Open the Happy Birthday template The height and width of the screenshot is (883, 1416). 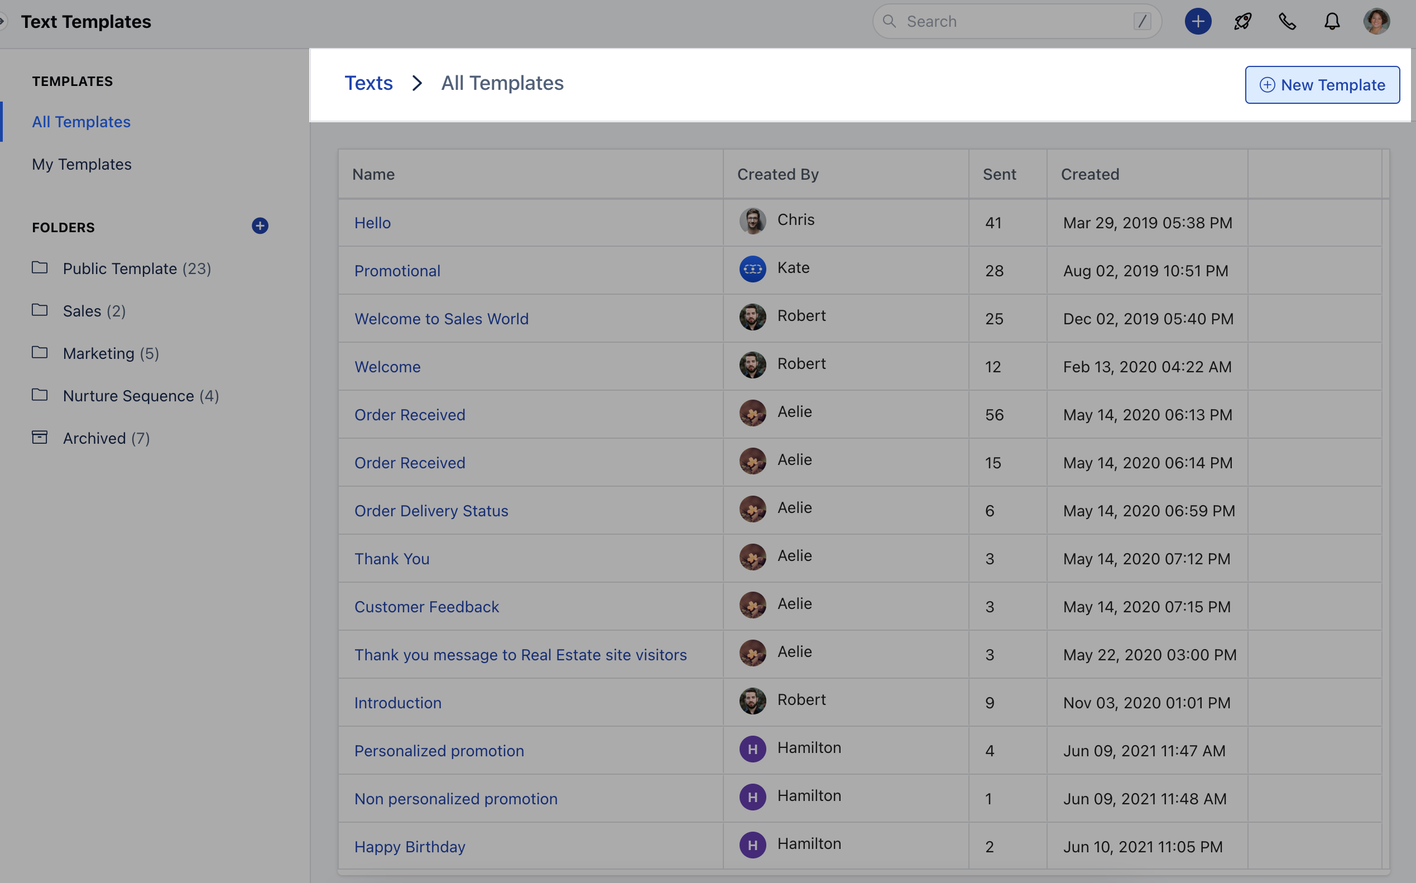tap(409, 846)
